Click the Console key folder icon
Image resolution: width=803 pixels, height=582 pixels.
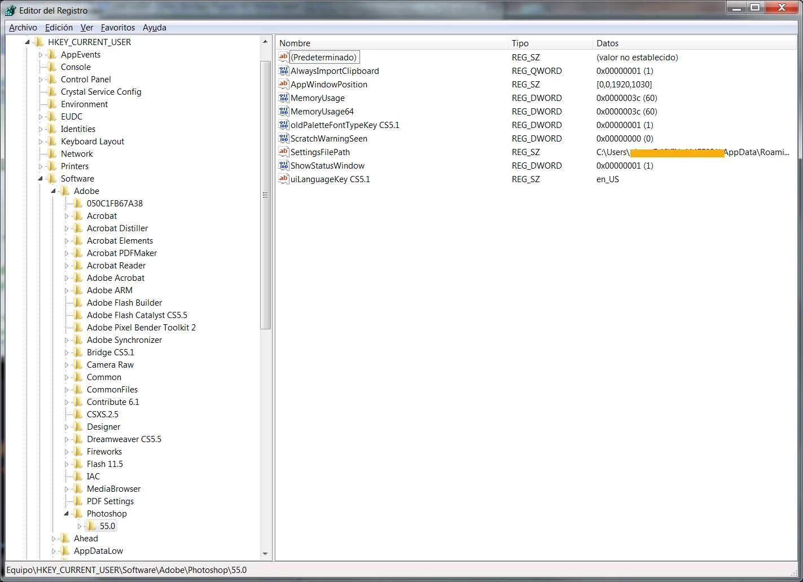pyautogui.click(x=52, y=67)
